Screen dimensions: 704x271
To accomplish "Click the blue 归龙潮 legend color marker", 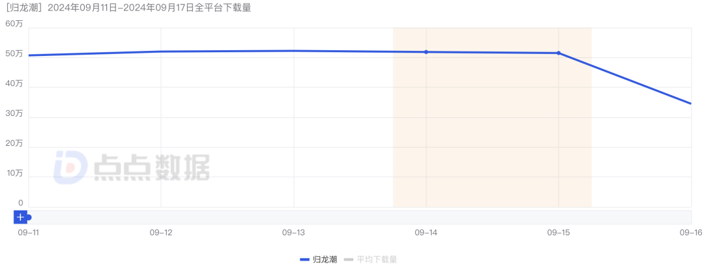I will tap(304, 259).
